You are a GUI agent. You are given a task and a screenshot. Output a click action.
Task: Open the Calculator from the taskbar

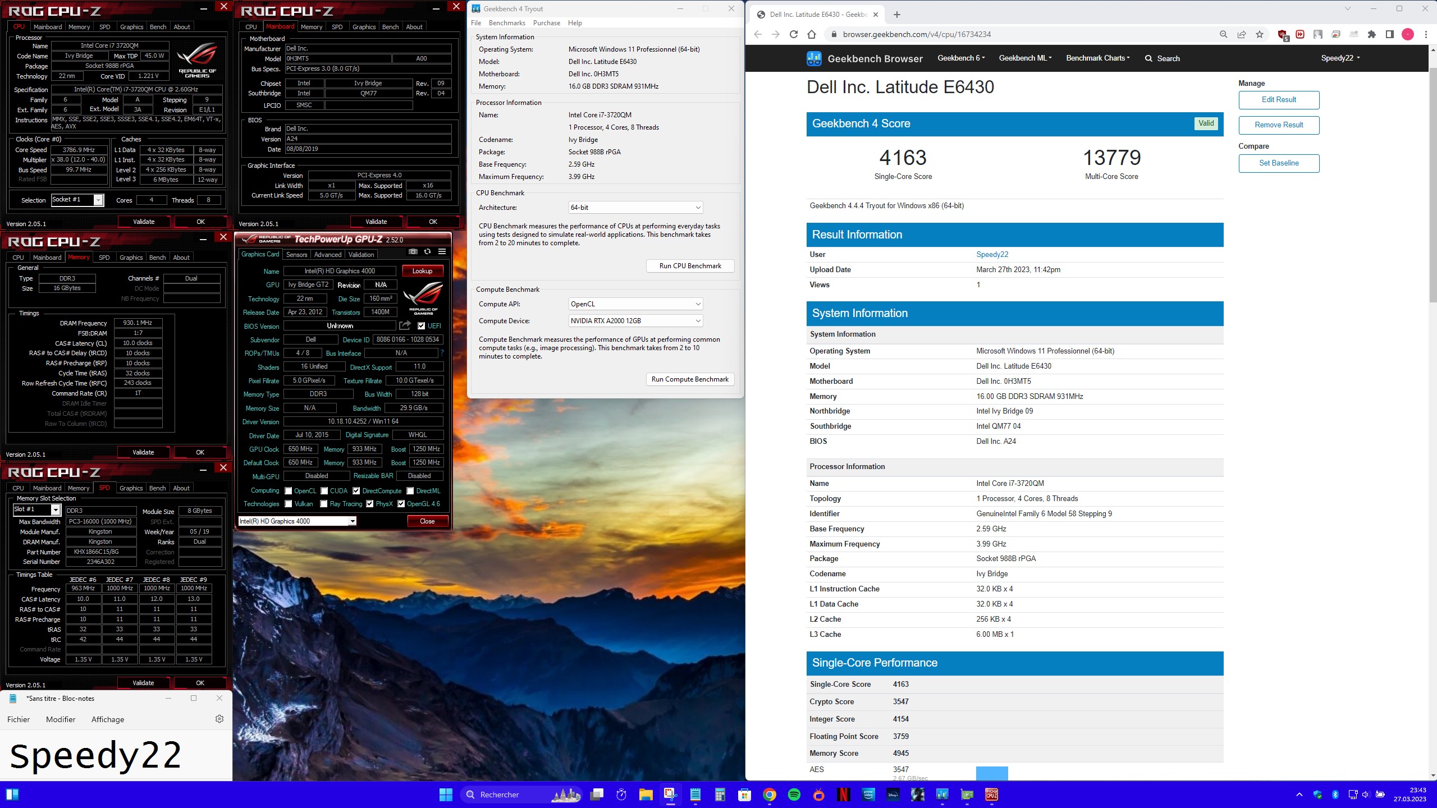(720, 795)
